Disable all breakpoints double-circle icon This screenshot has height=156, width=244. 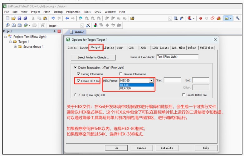pos(212,18)
